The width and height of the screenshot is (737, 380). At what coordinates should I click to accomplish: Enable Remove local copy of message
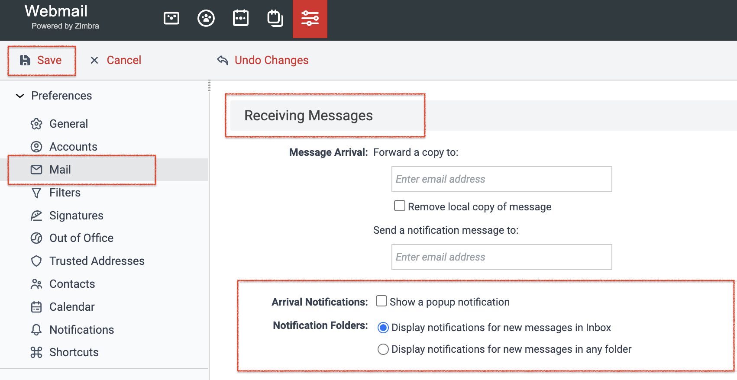click(x=400, y=206)
